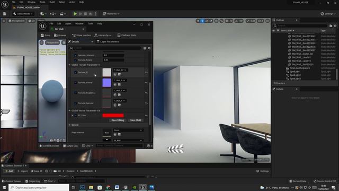
Task: Browse to Texture_Normal asset folder icon
Action: tap(120, 84)
